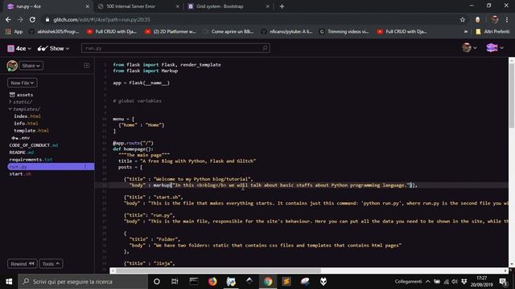Open the notification center icon
The image size is (515, 289).
tap(503, 282)
